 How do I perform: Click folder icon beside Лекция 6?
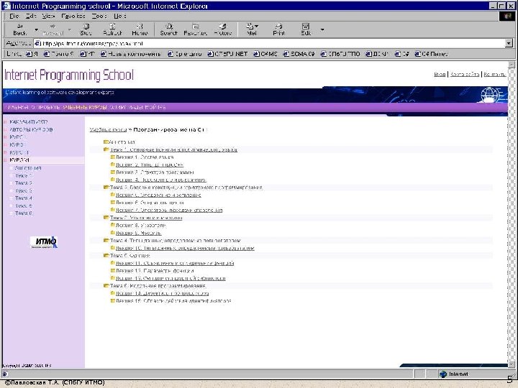click(113, 202)
